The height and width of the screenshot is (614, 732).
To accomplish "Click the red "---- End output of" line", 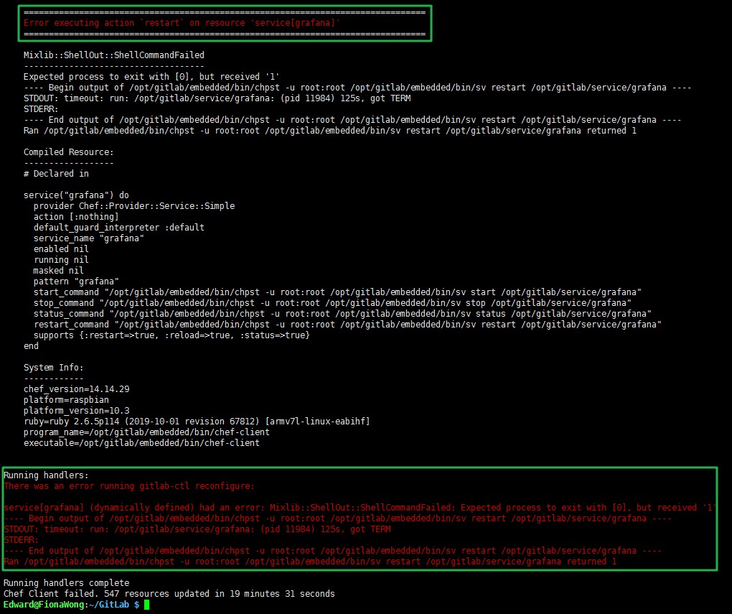I will [x=332, y=551].
